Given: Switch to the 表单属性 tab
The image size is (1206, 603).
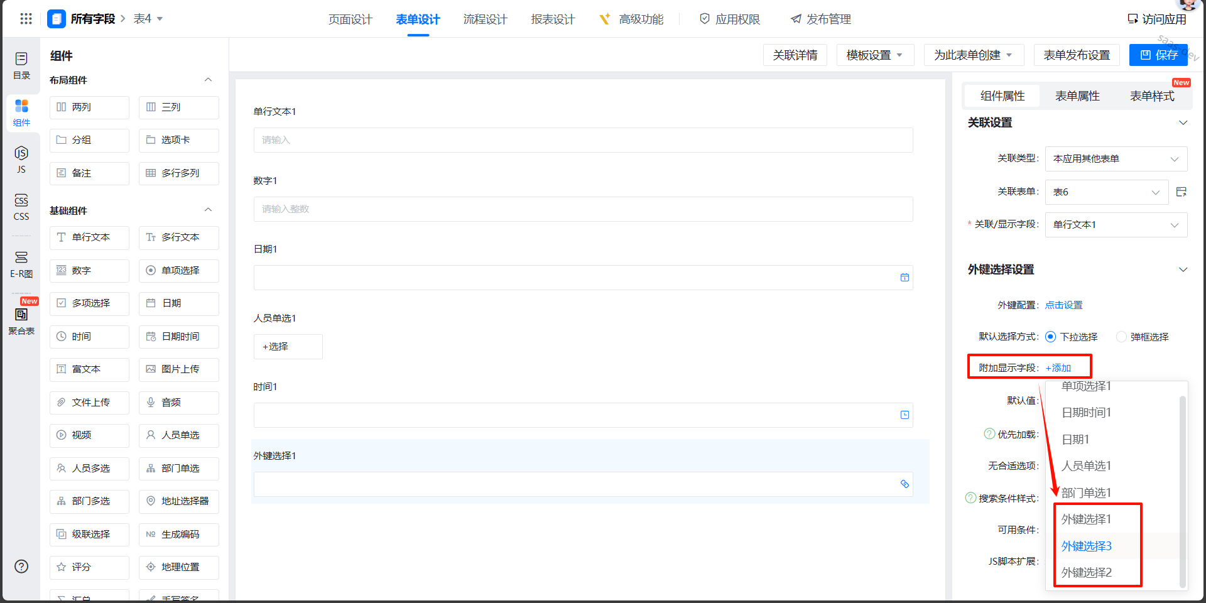Looking at the screenshot, I should pos(1077,96).
